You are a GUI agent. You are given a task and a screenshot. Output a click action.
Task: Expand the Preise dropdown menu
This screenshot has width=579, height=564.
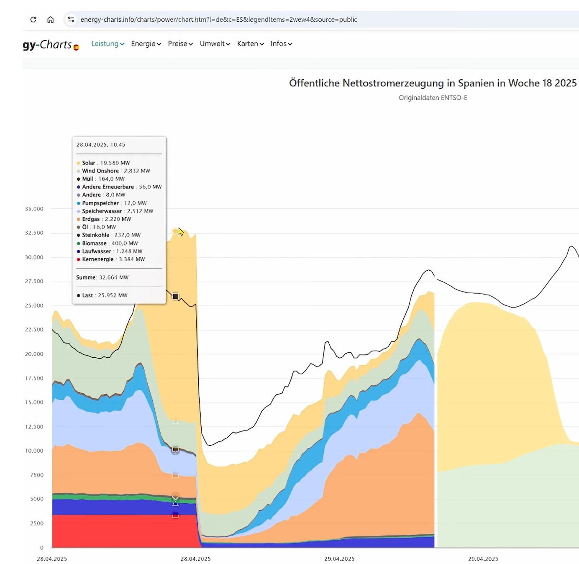(180, 44)
